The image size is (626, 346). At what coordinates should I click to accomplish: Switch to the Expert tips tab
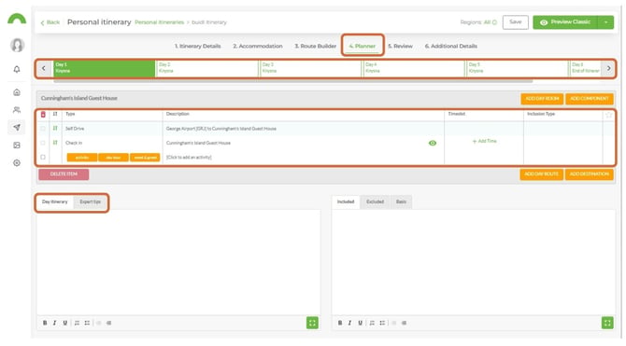point(91,202)
